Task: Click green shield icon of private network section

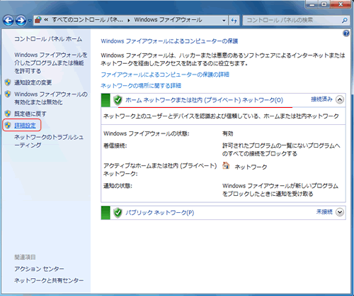Action: coord(118,100)
